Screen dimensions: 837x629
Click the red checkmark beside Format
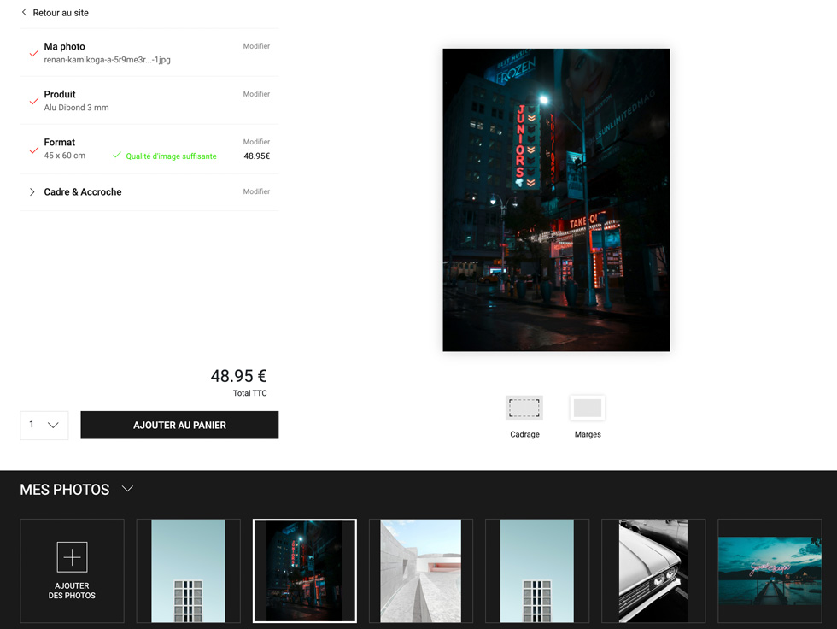[33, 150]
